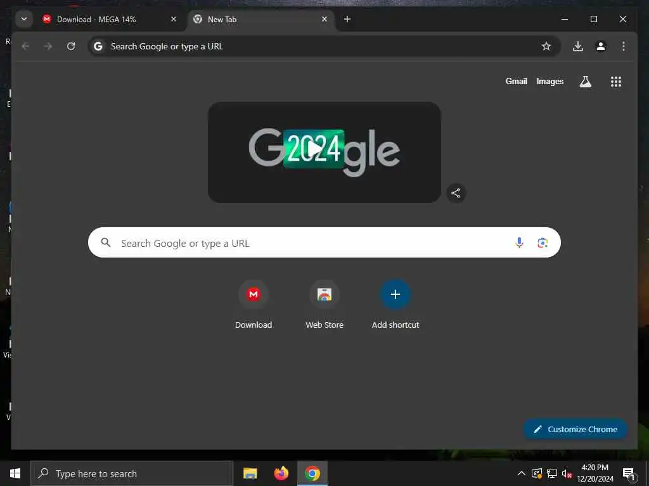Viewport: 649px width, 486px height.
Task: Open the notification center icon
Action: click(628, 473)
